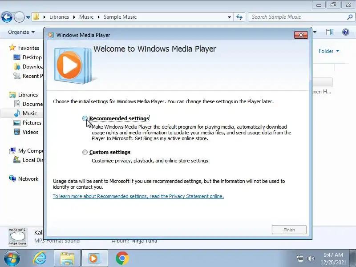
Task: Select Favorites in navigation pane
Action: coord(28,48)
